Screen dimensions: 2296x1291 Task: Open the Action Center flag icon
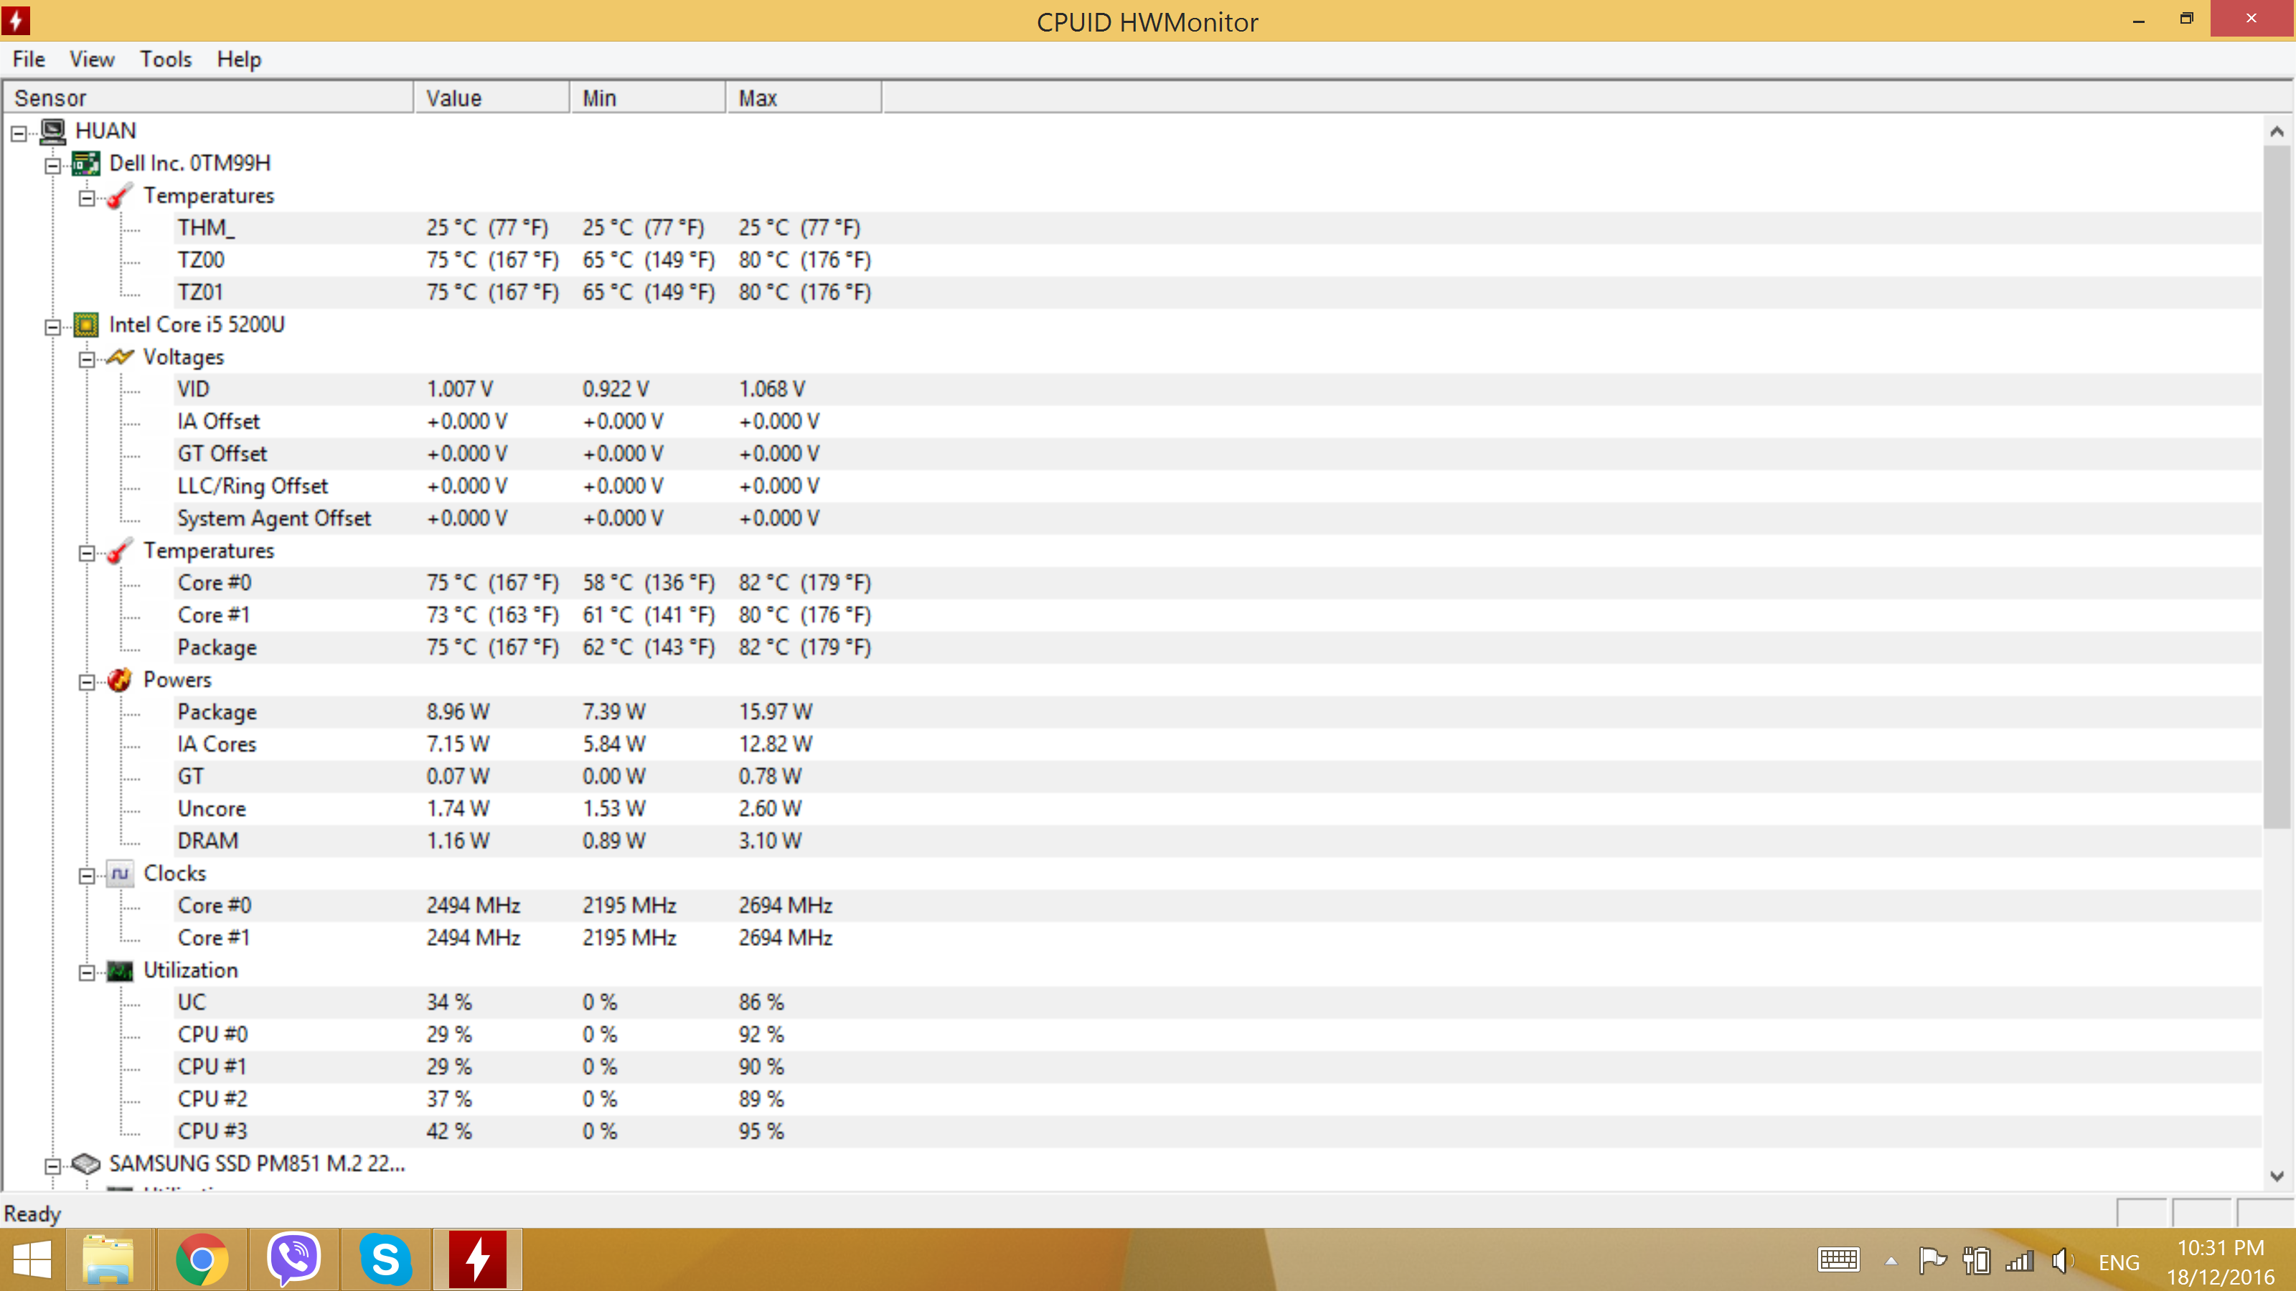[x=1932, y=1261]
